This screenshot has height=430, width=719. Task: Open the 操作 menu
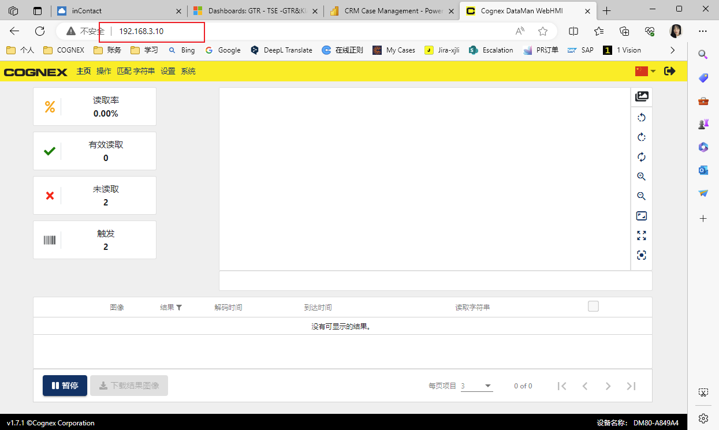click(x=104, y=71)
